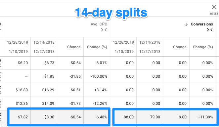Click Conversions 12/14/2018 – 12/27/2018 header
219x127 pixels.
(x=150, y=47)
